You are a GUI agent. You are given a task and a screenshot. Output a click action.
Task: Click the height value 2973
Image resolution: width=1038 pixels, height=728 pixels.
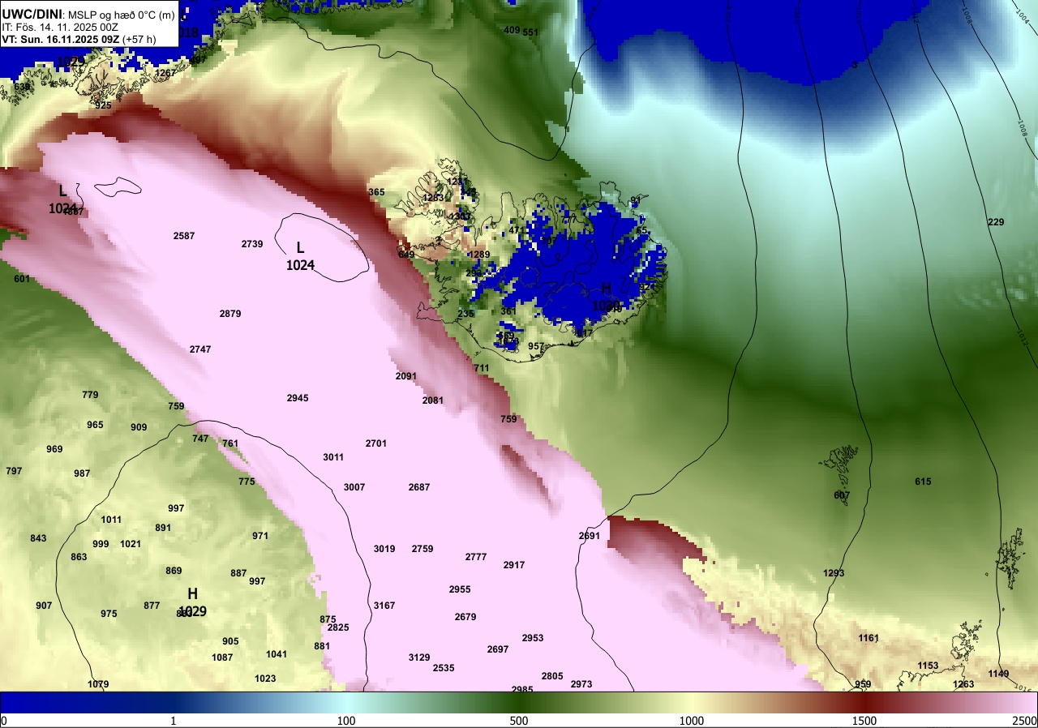click(581, 684)
